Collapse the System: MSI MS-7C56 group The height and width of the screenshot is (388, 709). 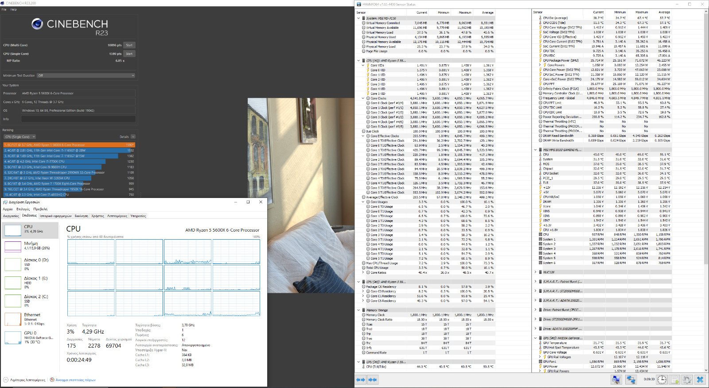[358, 18]
